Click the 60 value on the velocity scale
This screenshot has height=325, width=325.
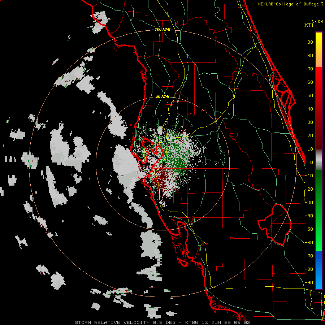click(x=310, y=82)
